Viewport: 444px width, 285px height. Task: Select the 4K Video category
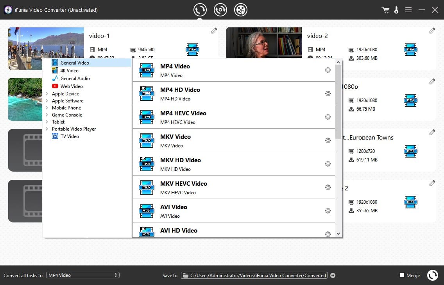coord(69,71)
